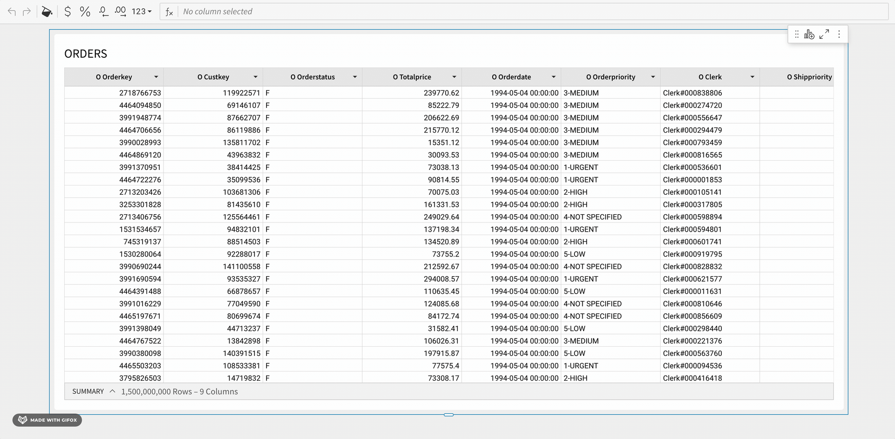Select total price cell 73755.2
Screen dimensions: 895x439
pyautogui.click(x=412, y=254)
